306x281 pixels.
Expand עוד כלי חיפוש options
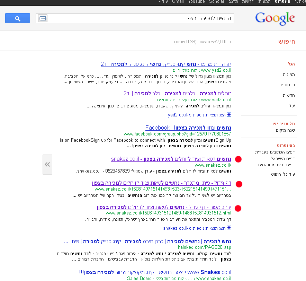(282, 174)
